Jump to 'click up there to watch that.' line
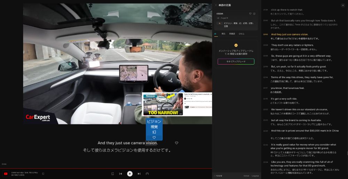The height and width of the screenshot is (179, 348). 287,10
